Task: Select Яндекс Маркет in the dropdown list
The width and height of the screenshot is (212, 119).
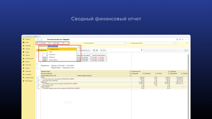Action: point(62,60)
